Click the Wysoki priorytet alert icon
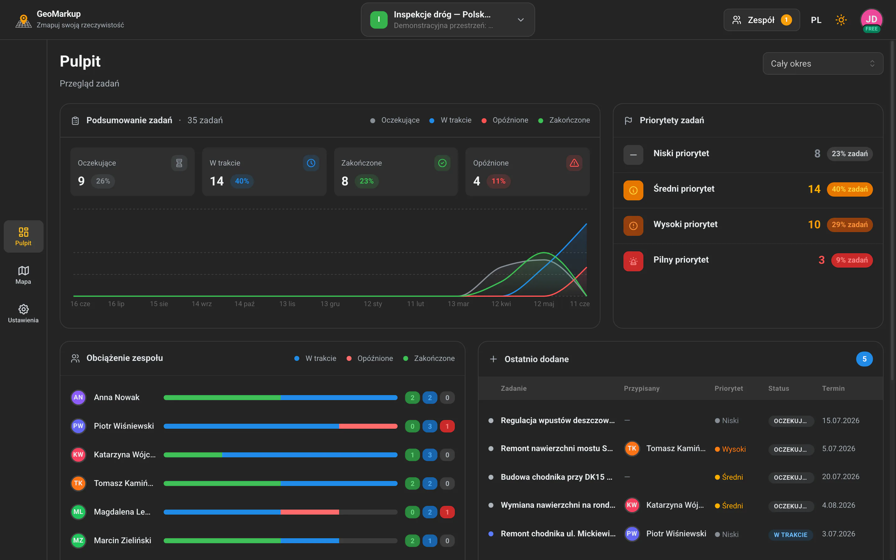Image resolution: width=896 pixels, height=560 pixels. (633, 226)
